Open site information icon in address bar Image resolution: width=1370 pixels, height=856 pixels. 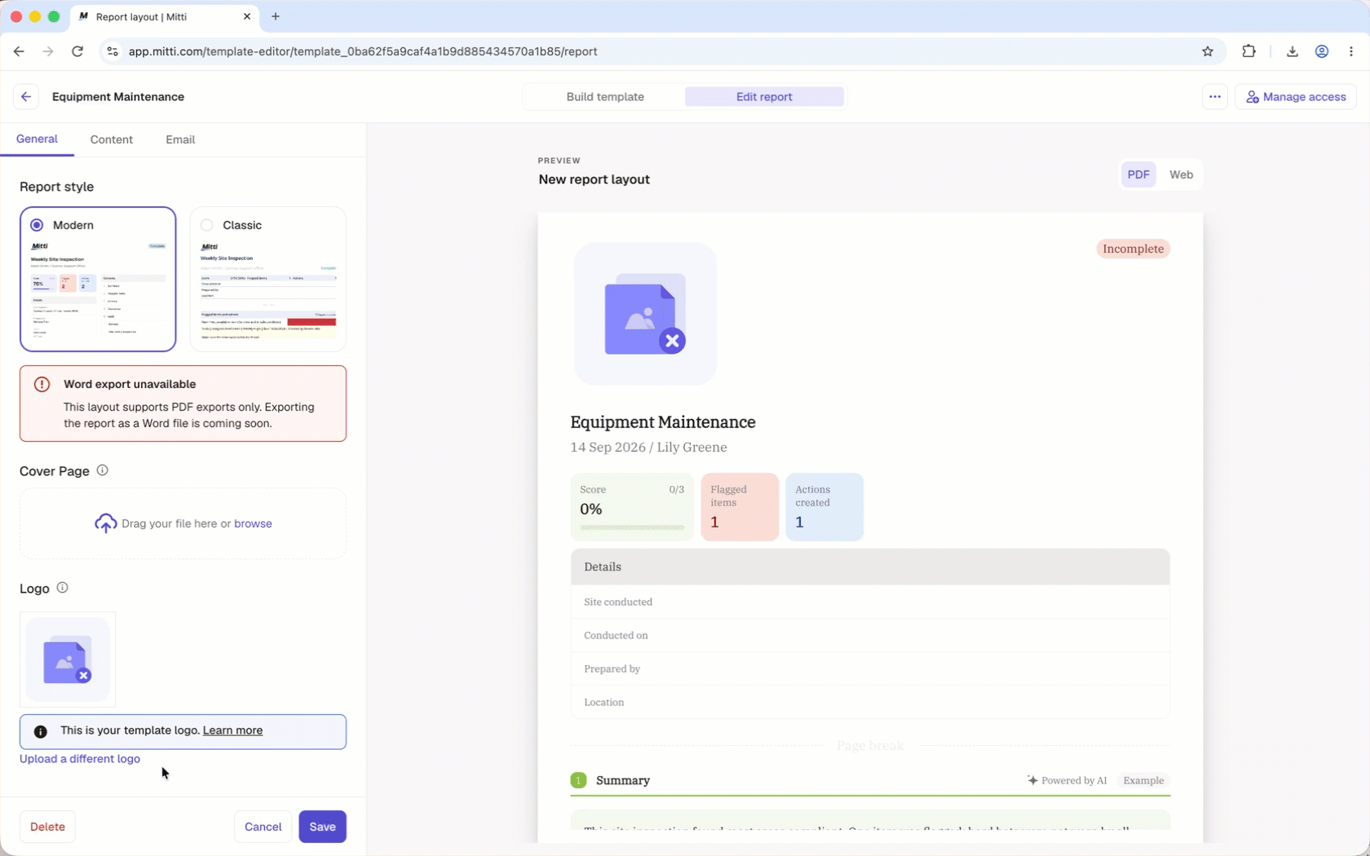(113, 51)
